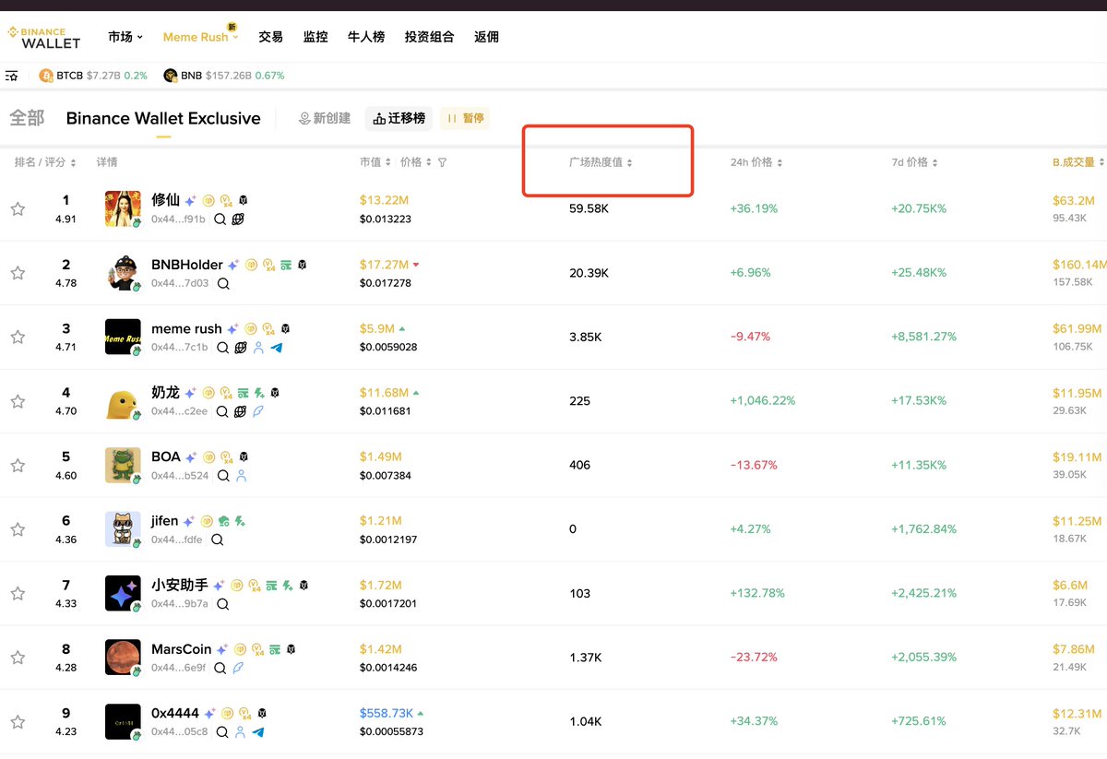Click the green card badge beside BNBHolder
The height and width of the screenshot is (759, 1107).
point(286,265)
